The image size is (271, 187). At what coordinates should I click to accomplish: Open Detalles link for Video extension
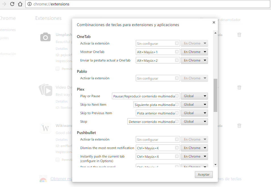(x=62, y=101)
